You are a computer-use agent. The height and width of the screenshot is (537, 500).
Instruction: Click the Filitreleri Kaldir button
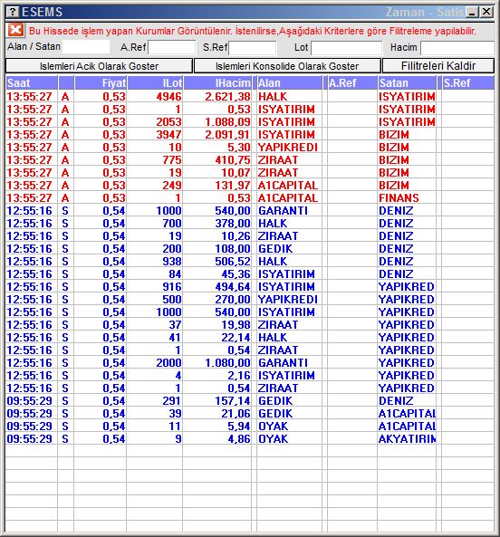[438, 66]
